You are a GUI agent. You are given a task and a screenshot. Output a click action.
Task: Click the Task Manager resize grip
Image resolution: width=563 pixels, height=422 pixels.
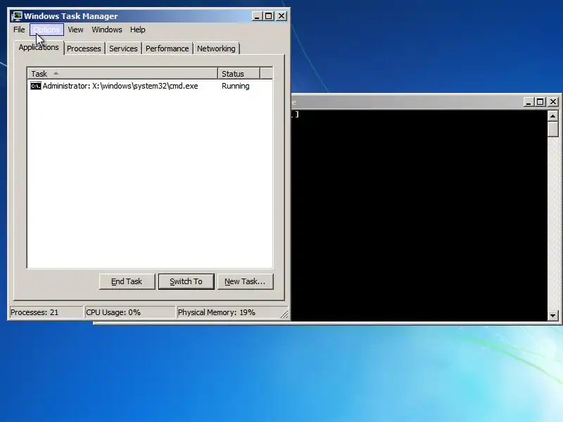[284, 314]
